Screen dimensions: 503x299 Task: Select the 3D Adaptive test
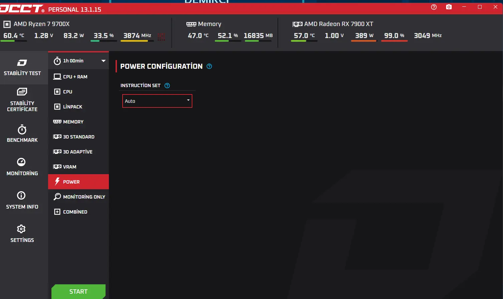tap(78, 152)
